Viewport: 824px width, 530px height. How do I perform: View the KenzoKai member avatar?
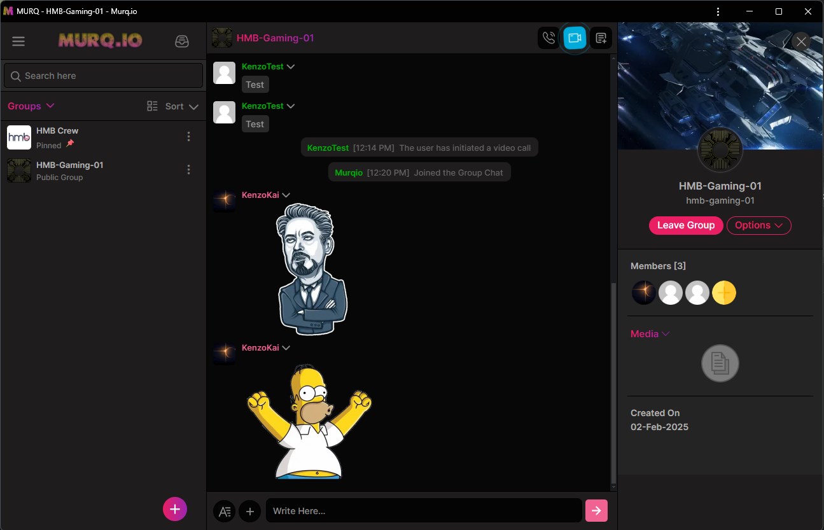(x=644, y=293)
